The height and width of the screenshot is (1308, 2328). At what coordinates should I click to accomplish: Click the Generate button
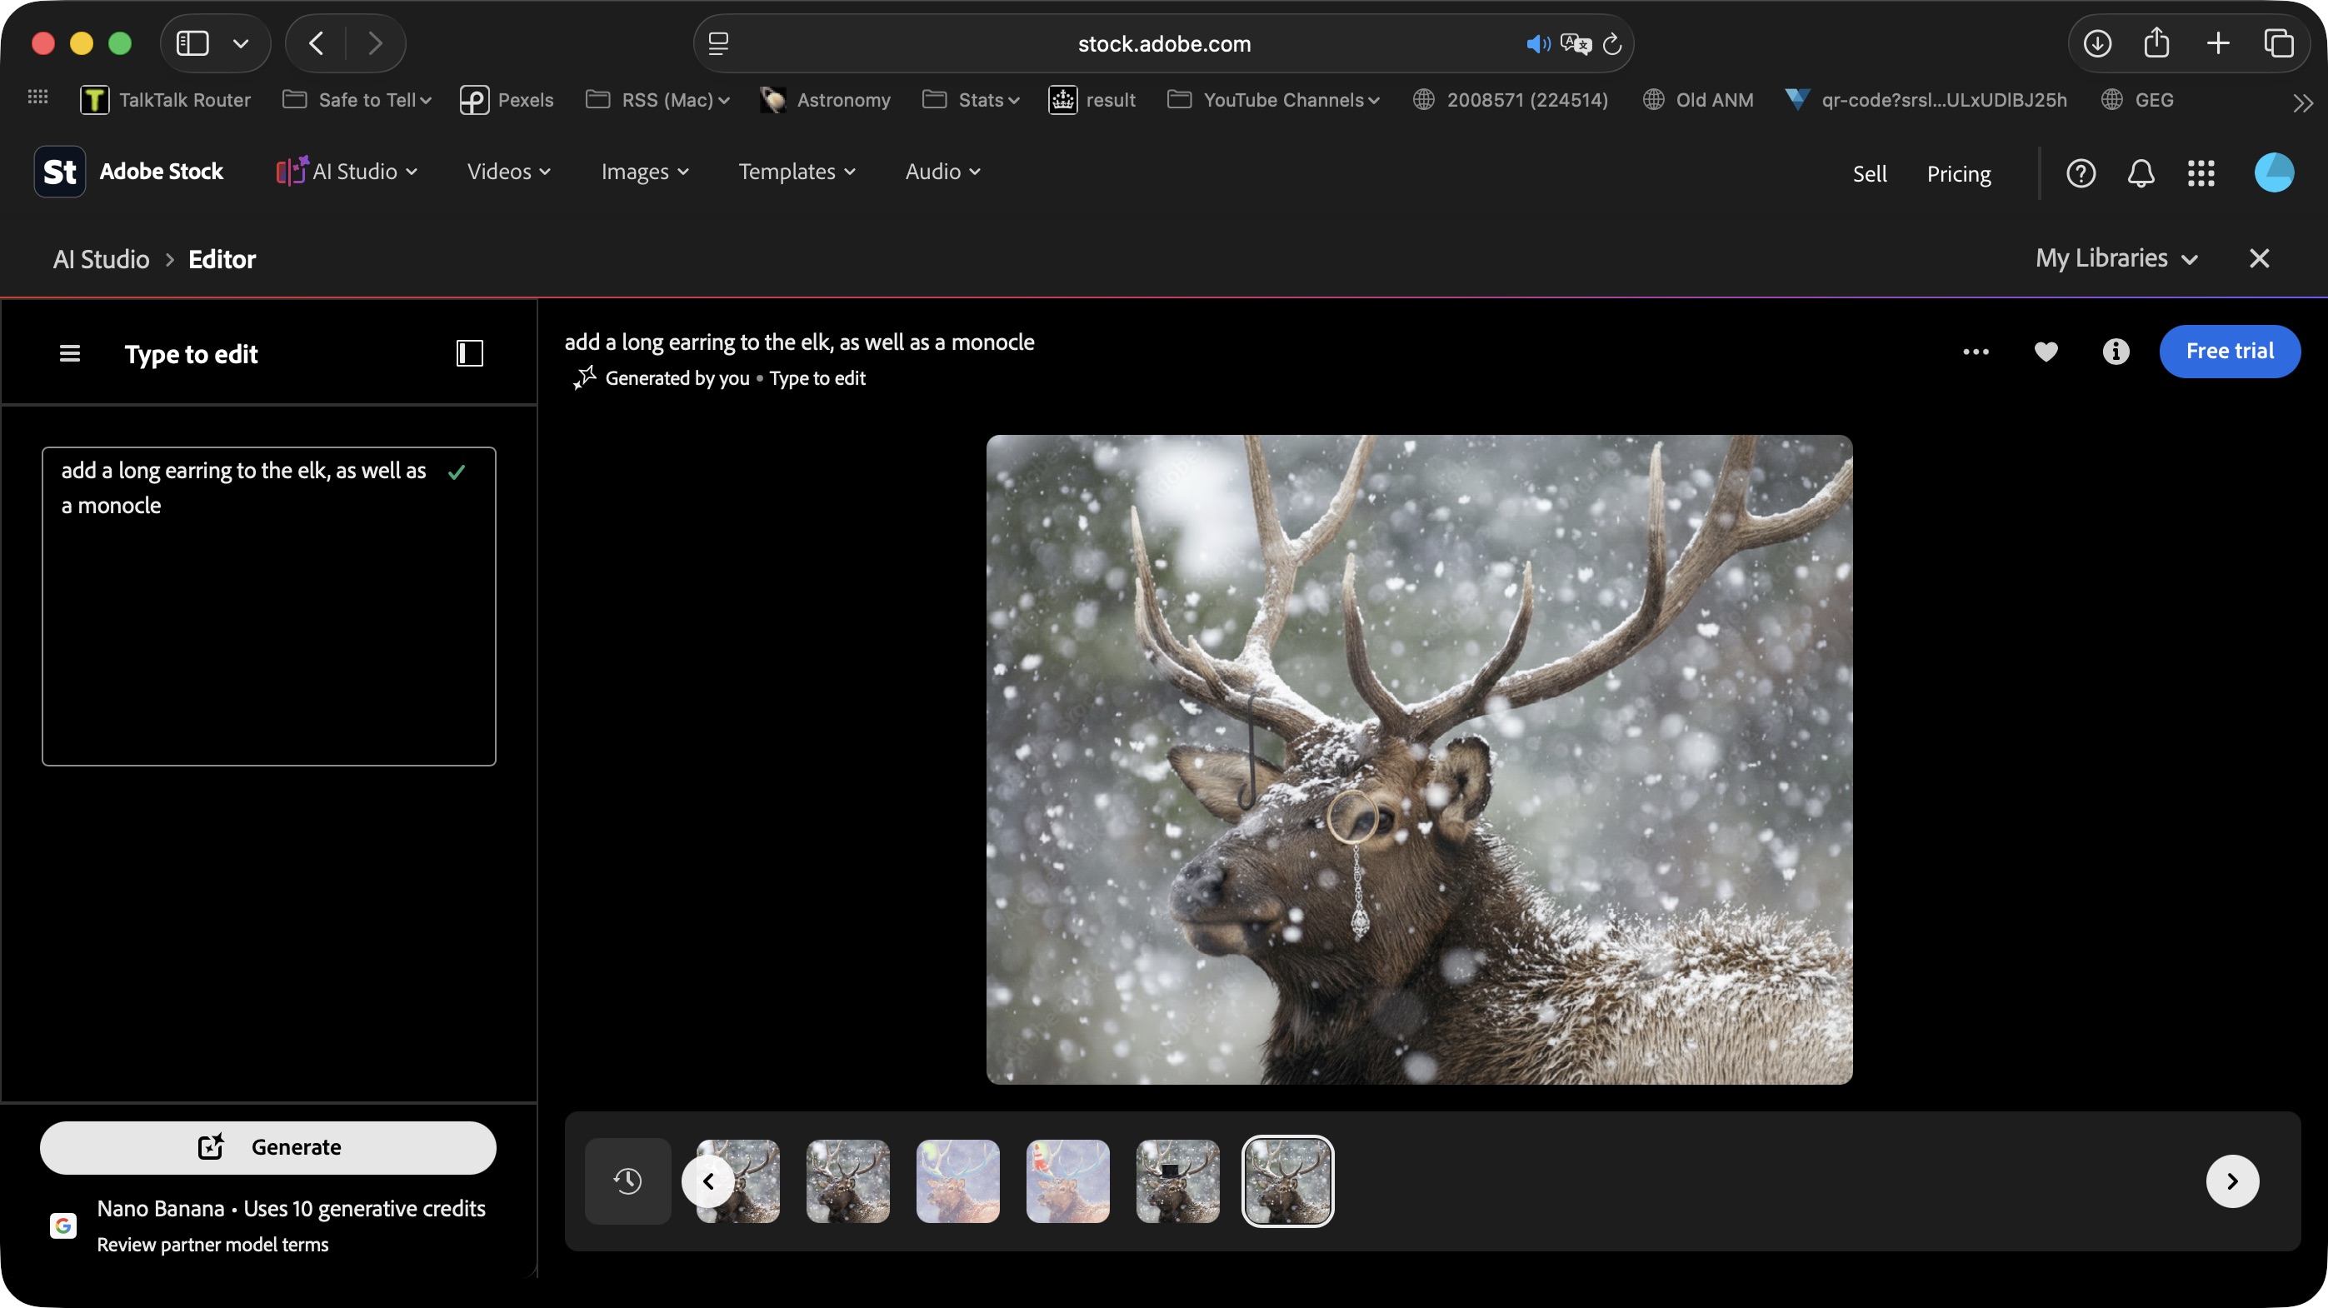point(268,1147)
